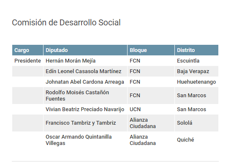
Task: Select deputy Vivian Beatriz Preciado Navarijo
Action: (x=85, y=109)
